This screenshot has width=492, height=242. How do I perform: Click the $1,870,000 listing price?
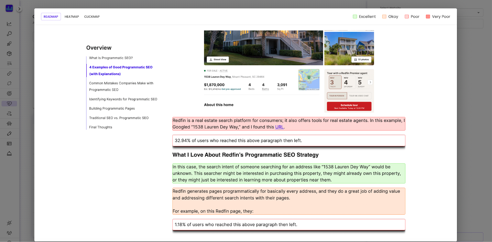point(214,85)
